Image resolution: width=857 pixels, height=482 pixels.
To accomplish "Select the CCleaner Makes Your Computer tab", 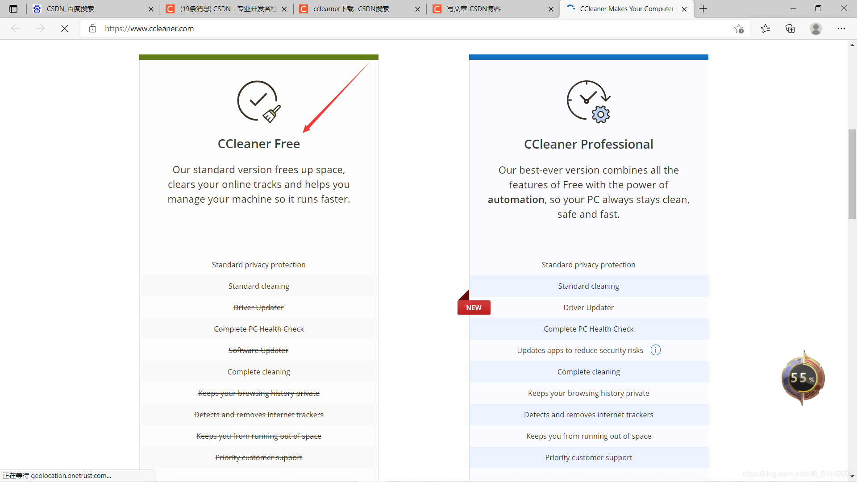I will pos(626,9).
